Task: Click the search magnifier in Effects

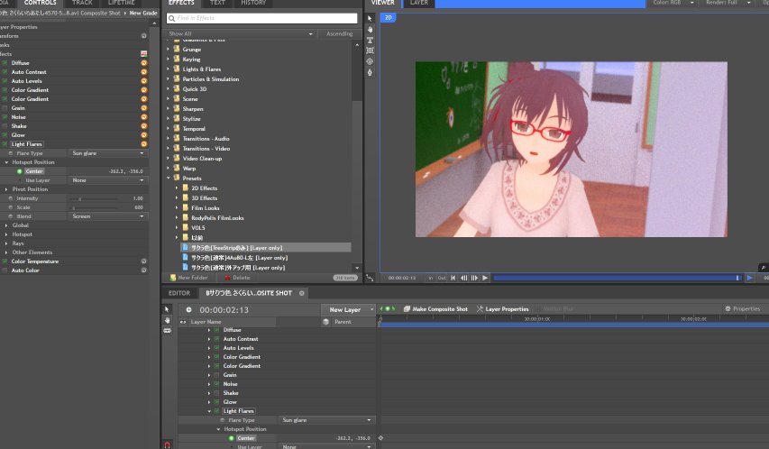Action: coord(171,18)
